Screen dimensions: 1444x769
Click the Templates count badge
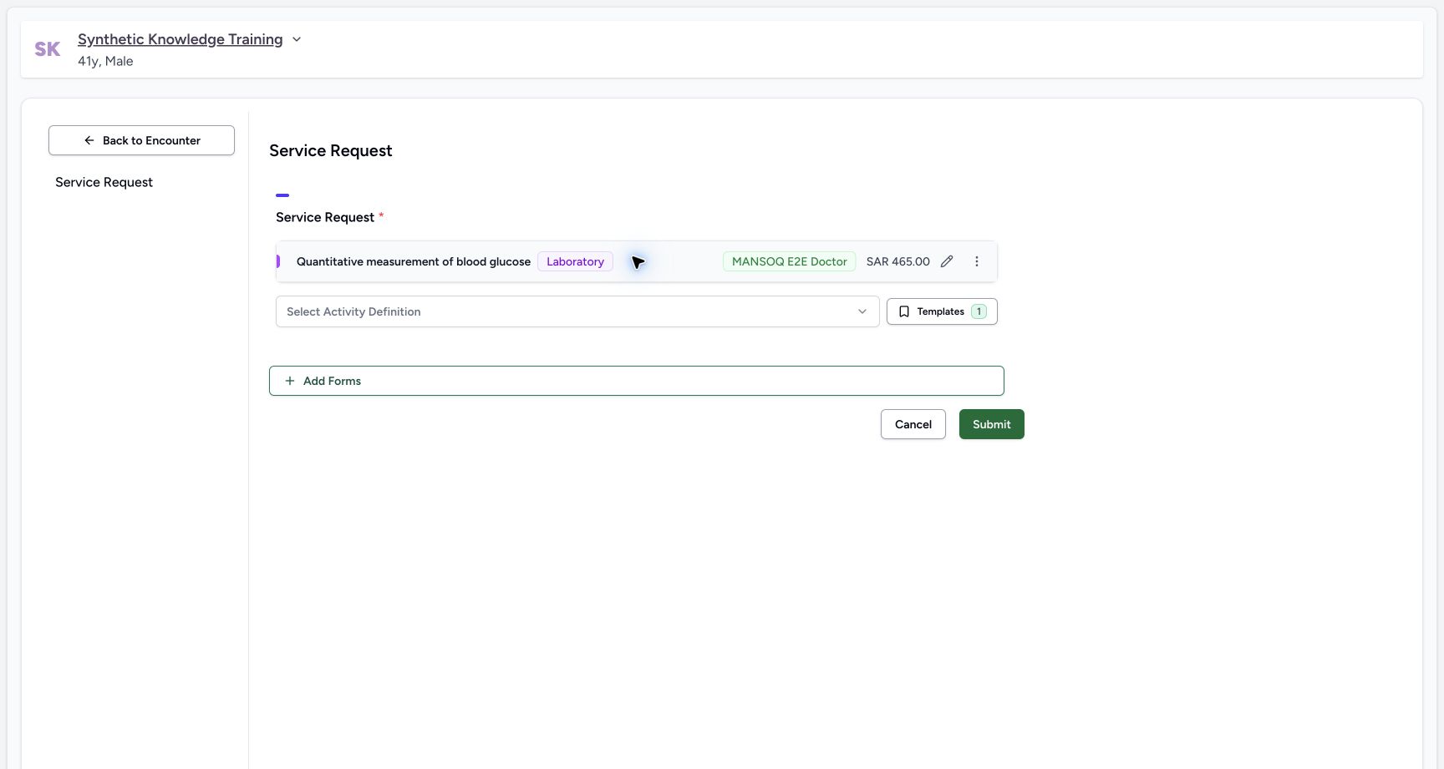[979, 311]
